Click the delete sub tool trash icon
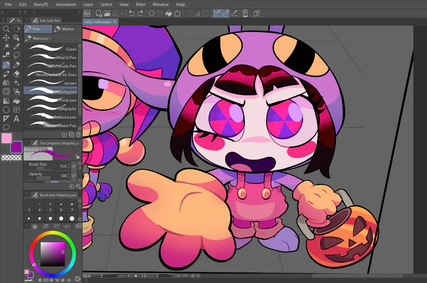 (x=78, y=135)
